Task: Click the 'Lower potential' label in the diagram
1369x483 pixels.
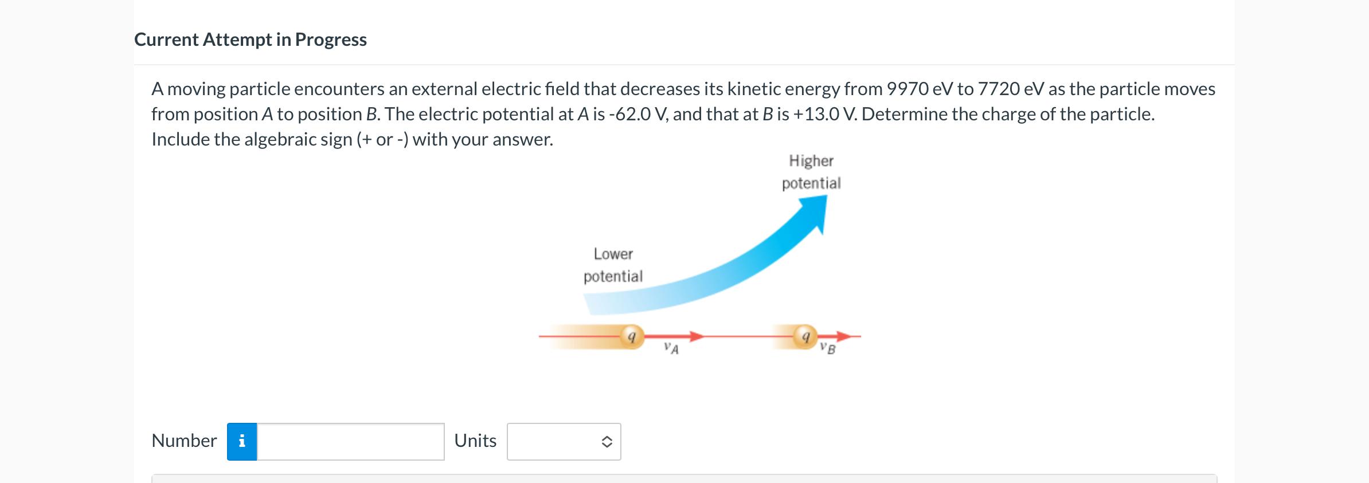Action: click(x=613, y=266)
